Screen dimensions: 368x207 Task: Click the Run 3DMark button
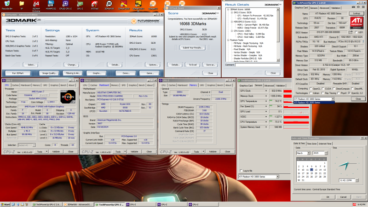coord(18,73)
